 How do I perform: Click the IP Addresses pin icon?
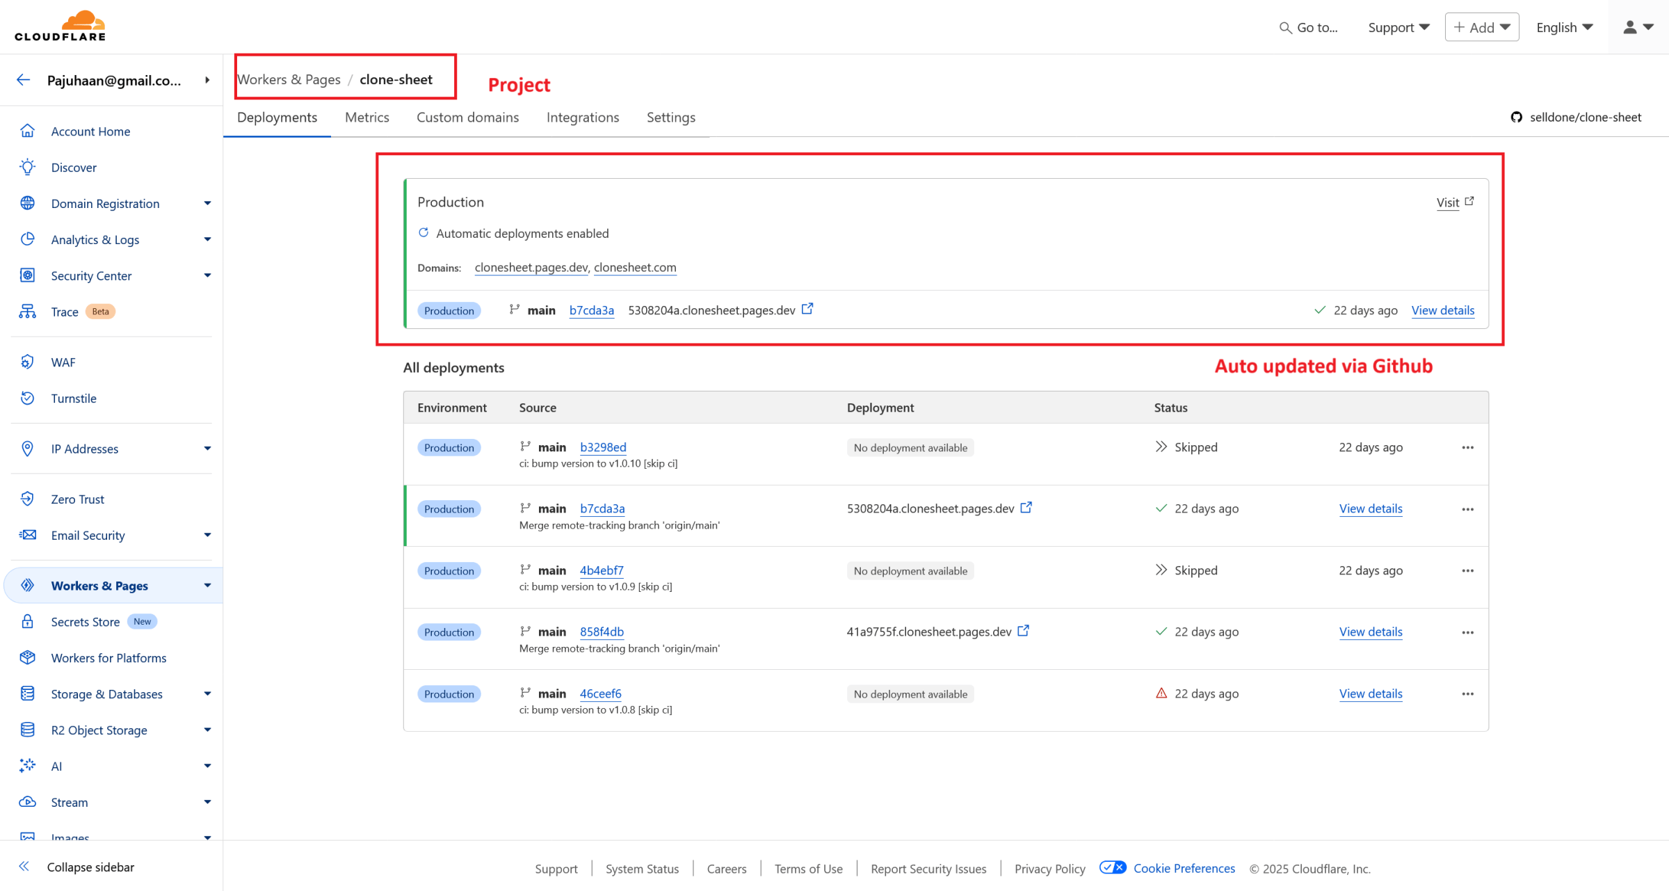pos(28,448)
